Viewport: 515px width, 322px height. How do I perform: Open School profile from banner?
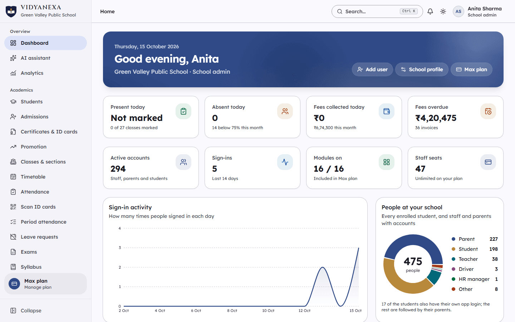coord(422,69)
